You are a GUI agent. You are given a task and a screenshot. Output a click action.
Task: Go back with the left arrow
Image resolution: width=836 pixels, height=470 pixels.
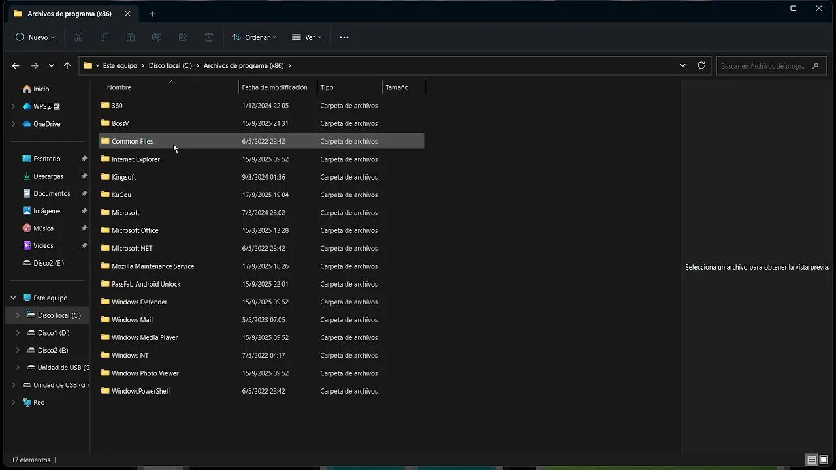(x=16, y=66)
